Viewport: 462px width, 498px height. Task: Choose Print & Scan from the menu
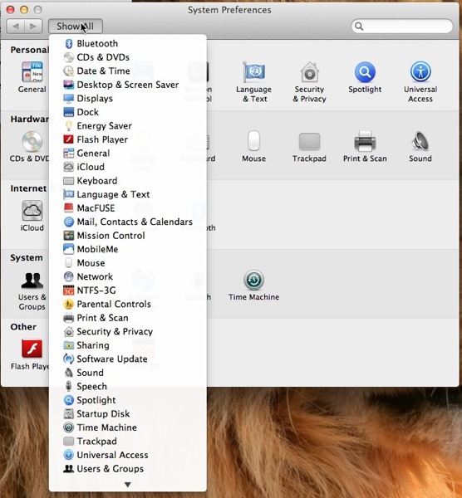tap(128, 318)
